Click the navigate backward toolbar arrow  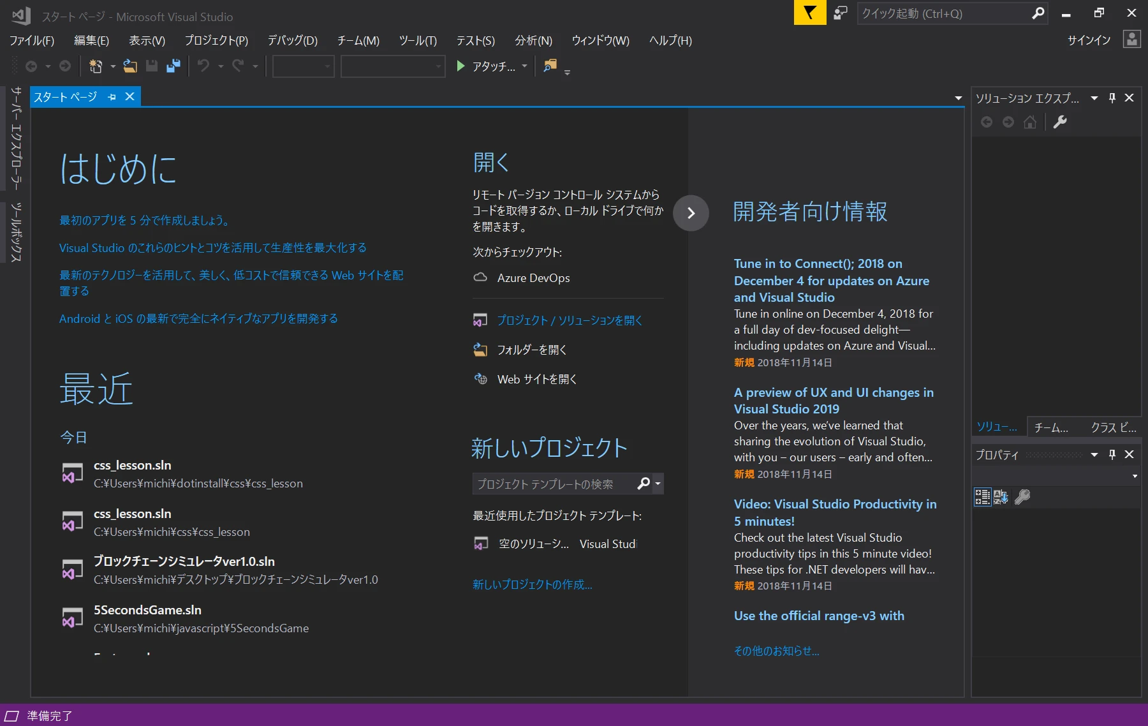31,66
